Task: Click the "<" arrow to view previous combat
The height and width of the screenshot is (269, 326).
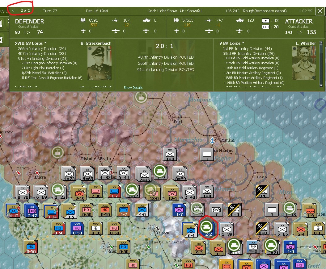Action: [14, 10]
